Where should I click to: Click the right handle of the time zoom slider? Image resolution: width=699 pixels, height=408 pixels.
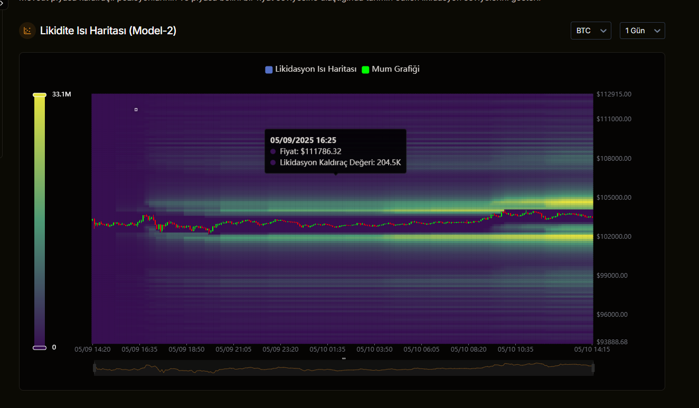click(x=593, y=368)
